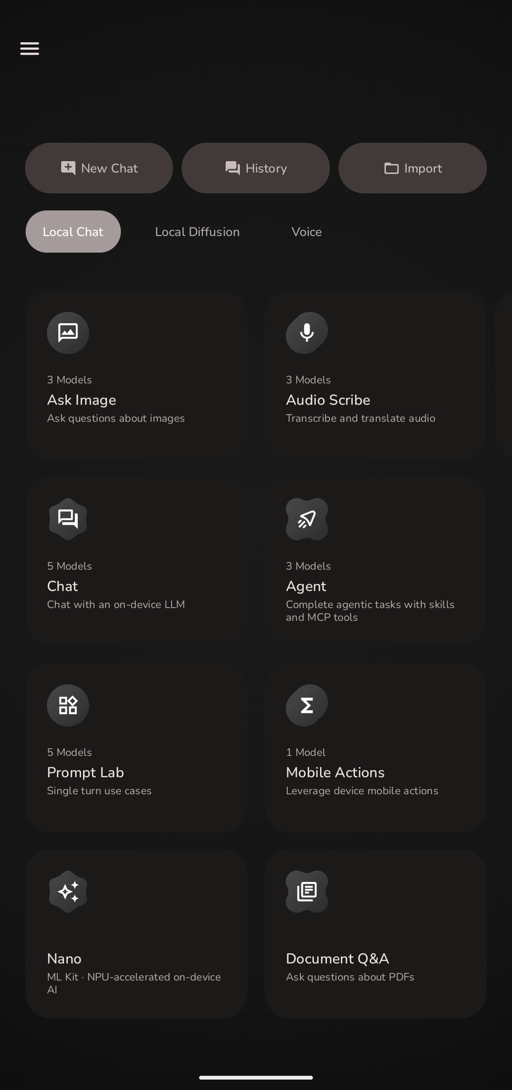Open chat History

click(256, 168)
